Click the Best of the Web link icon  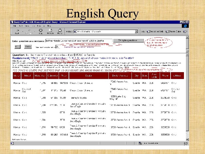(148, 31)
